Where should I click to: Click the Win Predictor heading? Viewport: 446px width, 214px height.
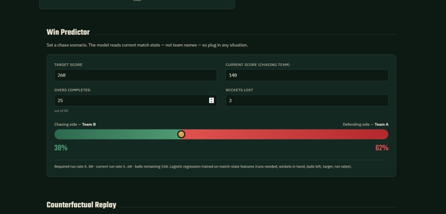point(68,33)
